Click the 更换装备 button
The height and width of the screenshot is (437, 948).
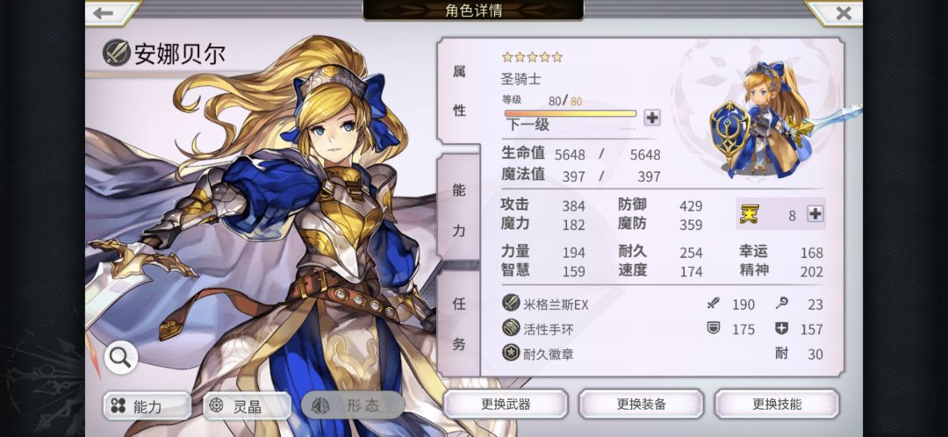[641, 405]
